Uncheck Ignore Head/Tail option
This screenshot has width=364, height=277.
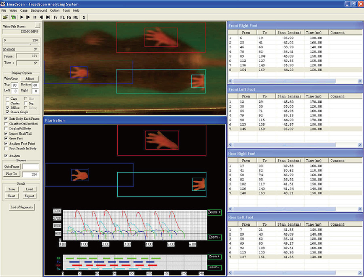click(6, 133)
